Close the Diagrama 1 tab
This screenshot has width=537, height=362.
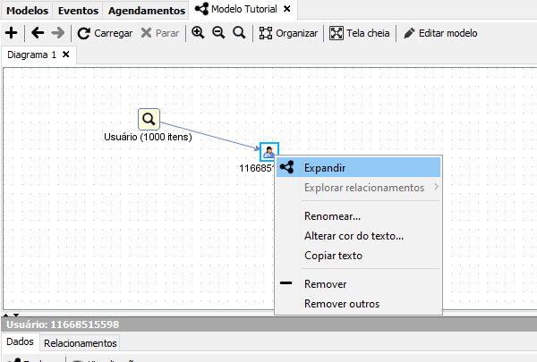[x=65, y=55]
